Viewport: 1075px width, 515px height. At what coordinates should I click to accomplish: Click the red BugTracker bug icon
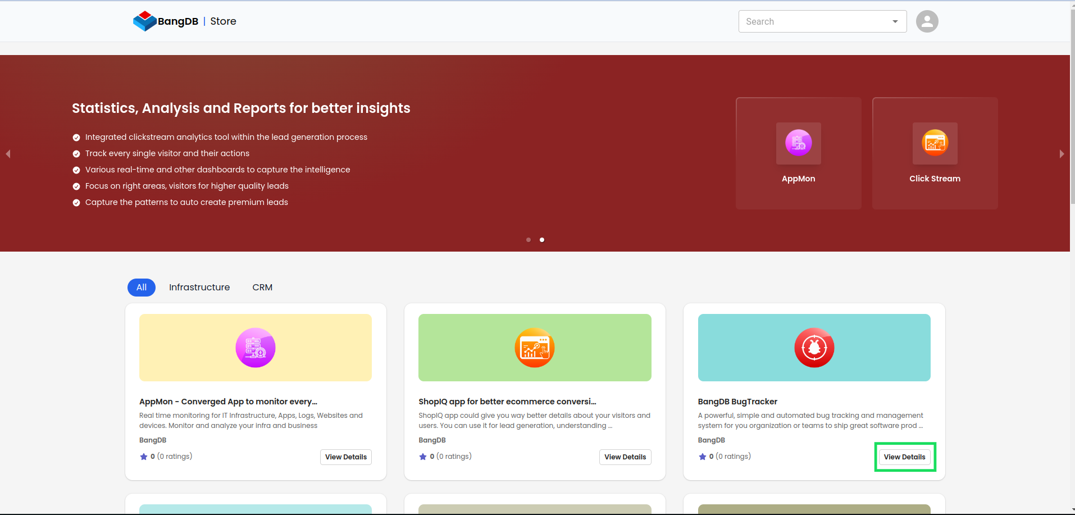pyautogui.click(x=814, y=348)
